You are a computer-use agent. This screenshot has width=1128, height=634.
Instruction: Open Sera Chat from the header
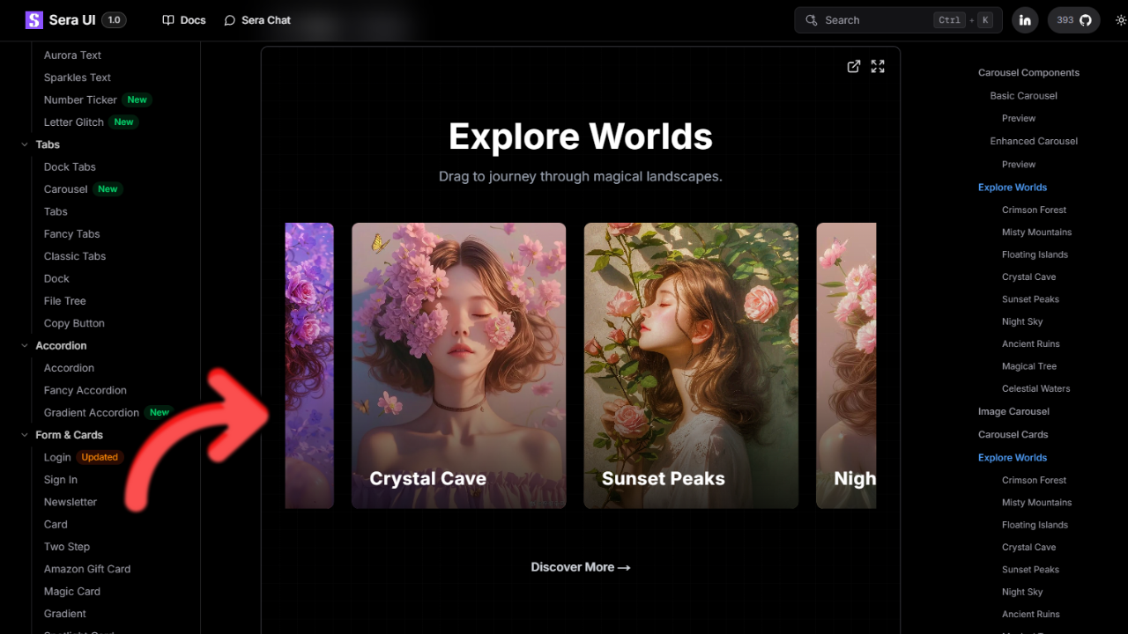(257, 20)
